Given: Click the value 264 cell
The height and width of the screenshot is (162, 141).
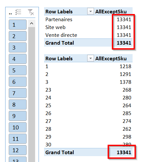Looking at the screenshot, I should tap(127, 106).
